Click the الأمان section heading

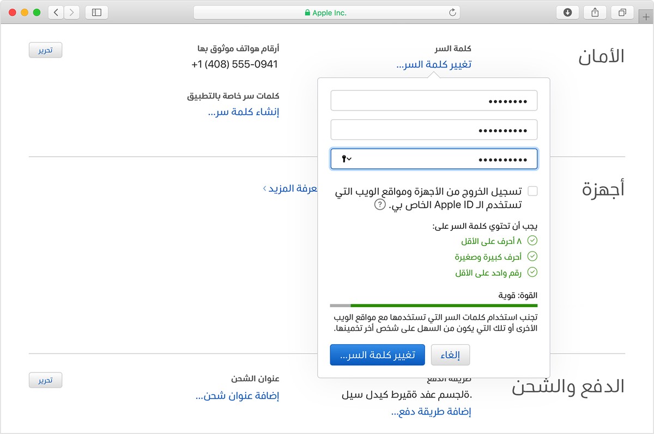pyautogui.click(x=601, y=57)
